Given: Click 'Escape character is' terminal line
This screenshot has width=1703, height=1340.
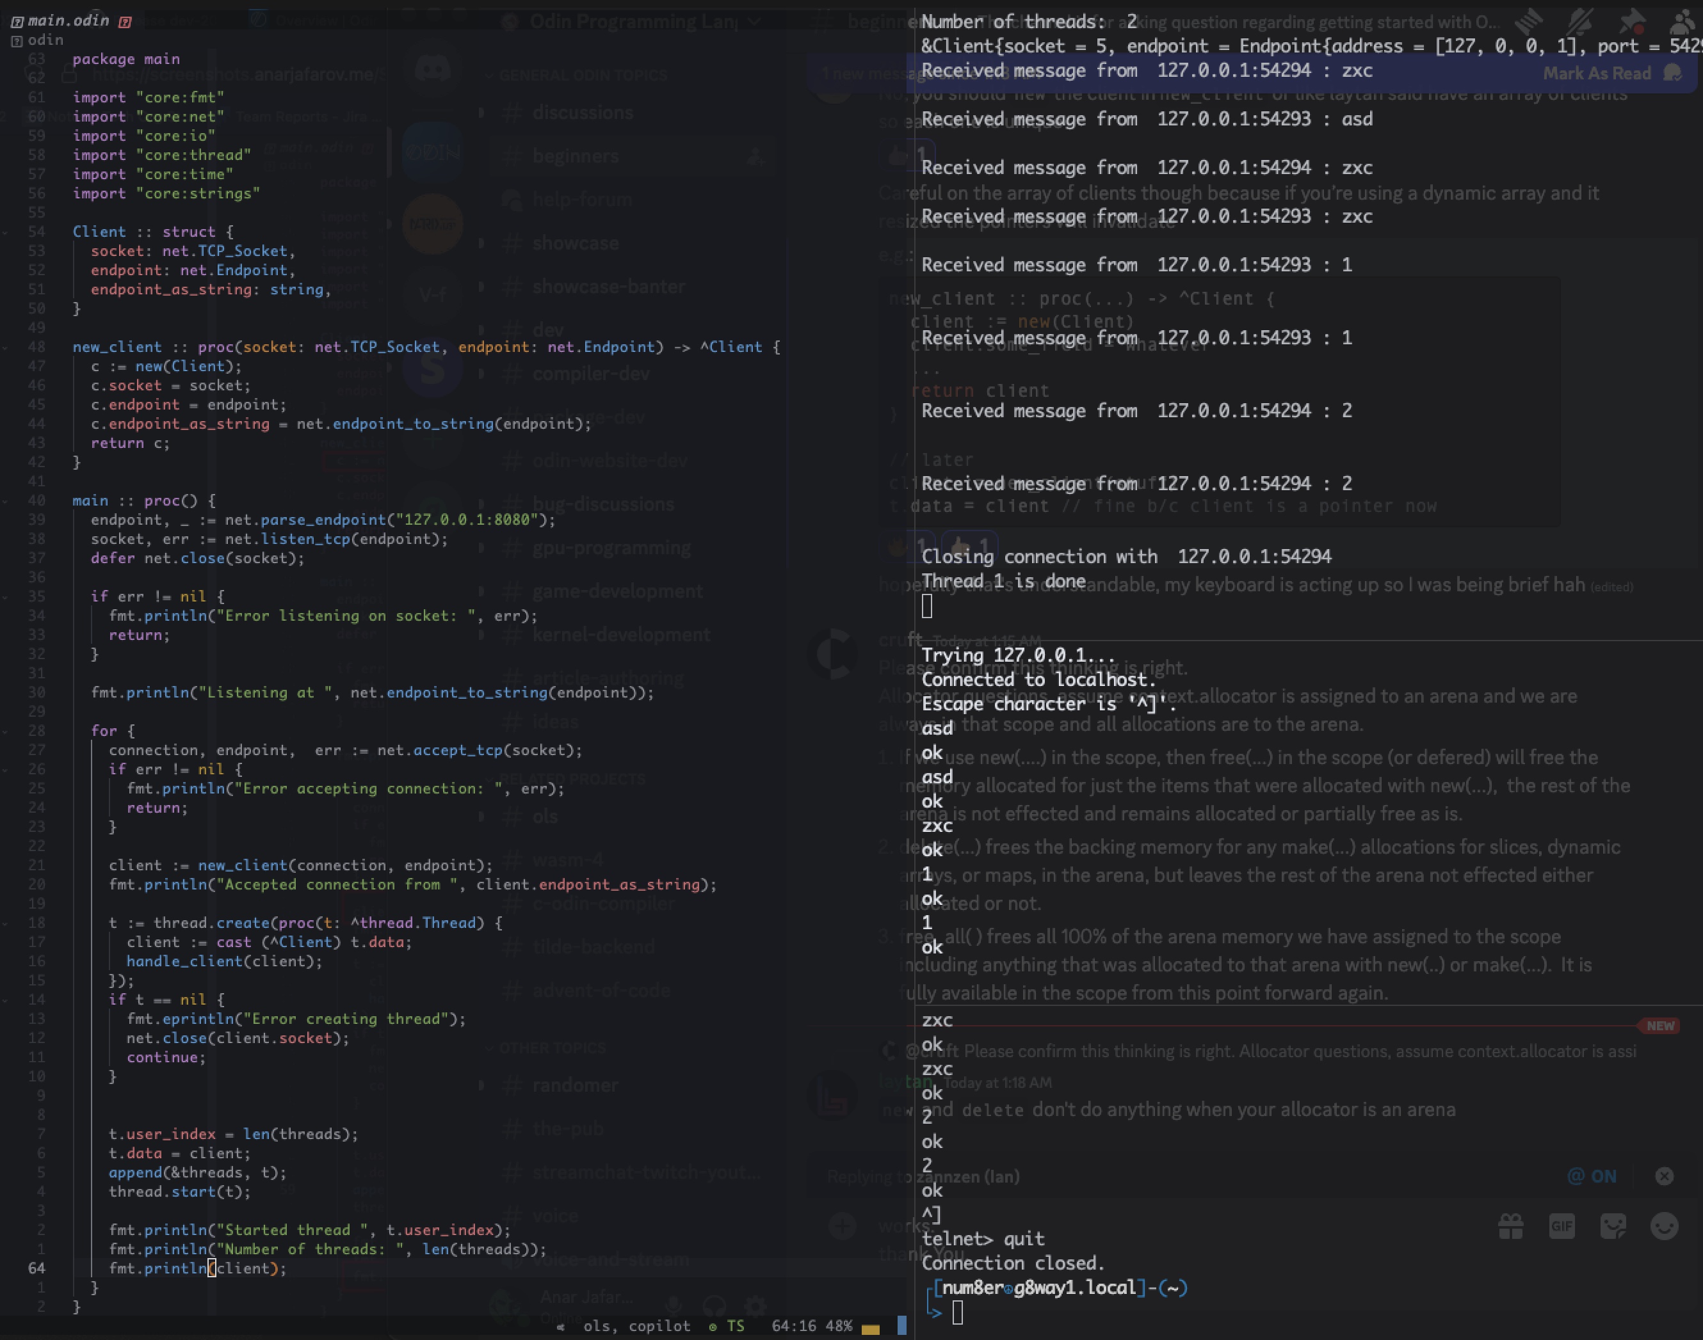Looking at the screenshot, I should (1049, 704).
